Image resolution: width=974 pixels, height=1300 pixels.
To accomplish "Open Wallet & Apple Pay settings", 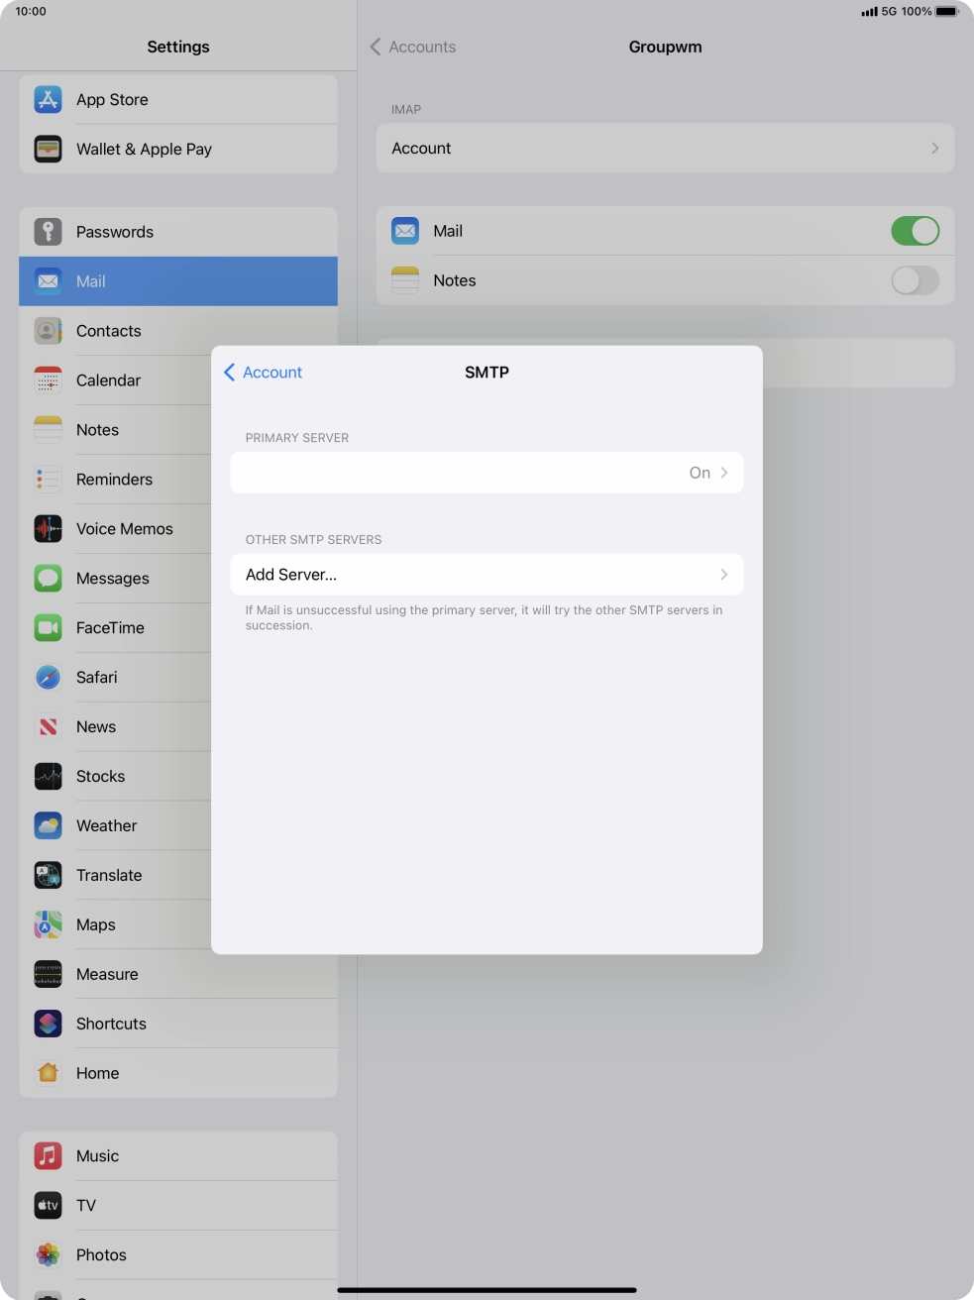I will click(144, 149).
